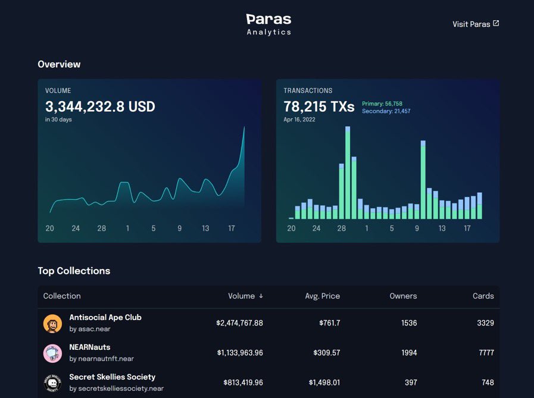Sort by the Volume column header

pyautogui.click(x=245, y=296)
